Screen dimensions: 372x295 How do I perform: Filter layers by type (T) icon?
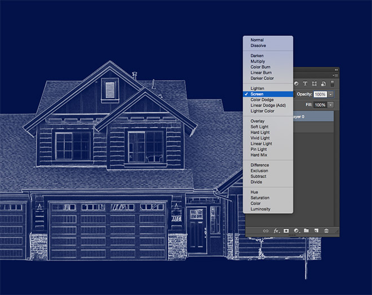(305, 83)
